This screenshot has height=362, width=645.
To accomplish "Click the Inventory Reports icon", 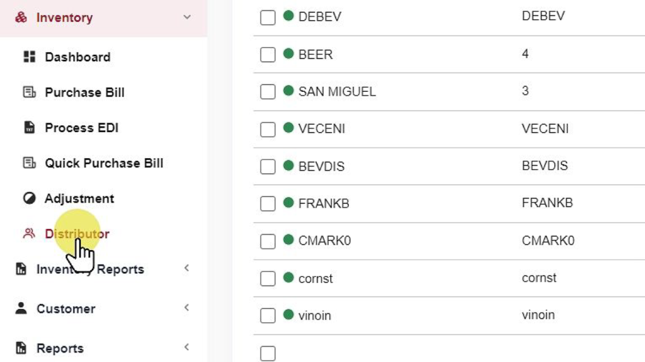I will point(21,269).
